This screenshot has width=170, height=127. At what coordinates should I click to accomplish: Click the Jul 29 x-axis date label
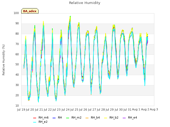(110, 110)
